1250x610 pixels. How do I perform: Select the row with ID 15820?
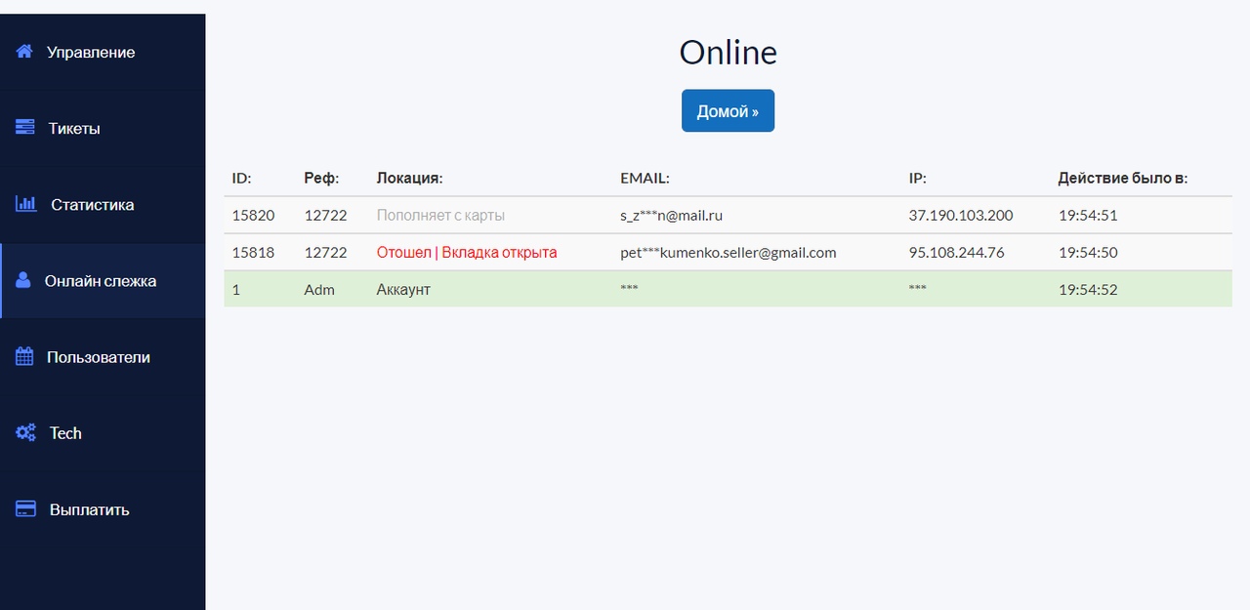[x=253, y=216]
